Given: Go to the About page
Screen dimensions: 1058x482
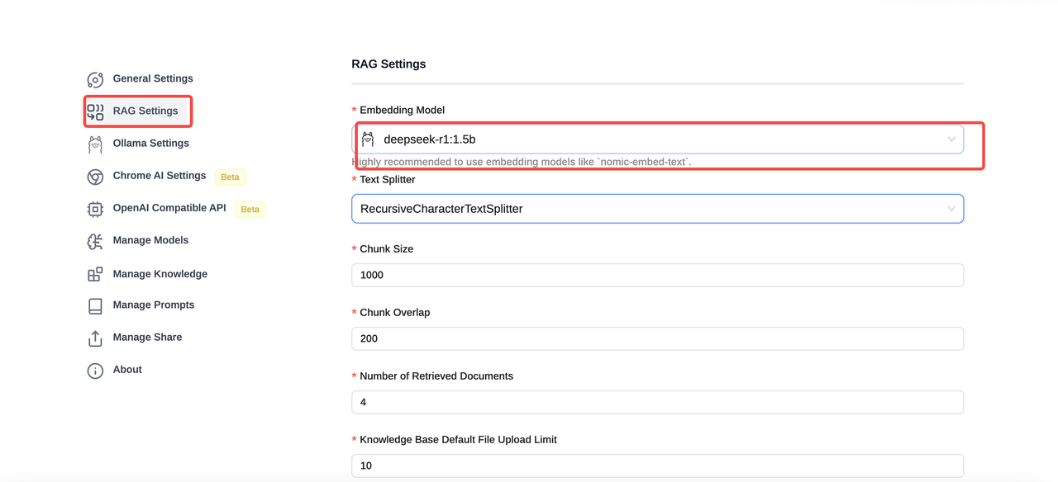Looking at the screenshot, I should pos(127,370).
